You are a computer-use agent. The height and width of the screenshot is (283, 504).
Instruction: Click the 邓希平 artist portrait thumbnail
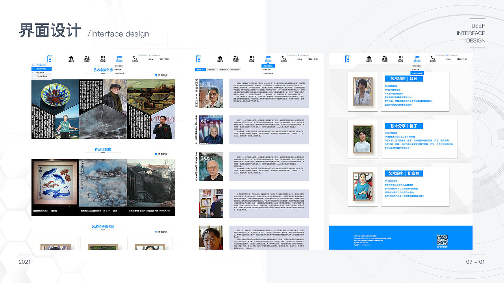(211, 130)
